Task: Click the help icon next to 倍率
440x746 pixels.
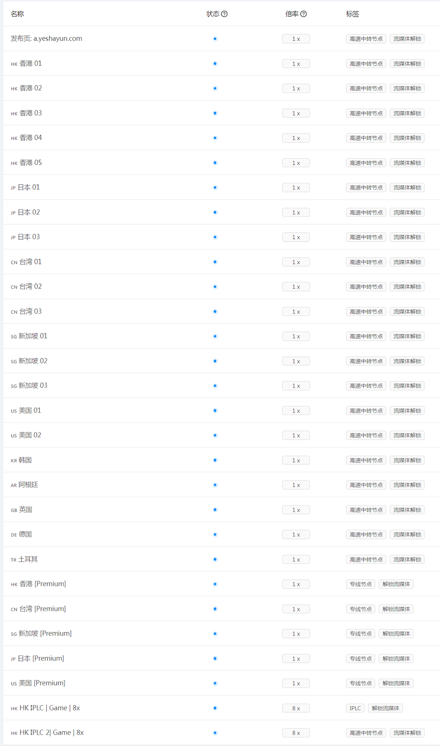Action: coord(304,14)
